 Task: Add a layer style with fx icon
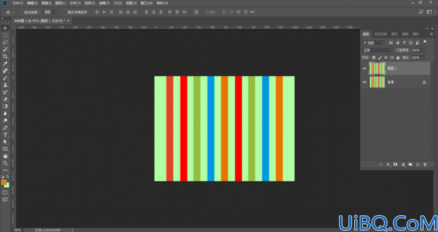click(388, 164)
